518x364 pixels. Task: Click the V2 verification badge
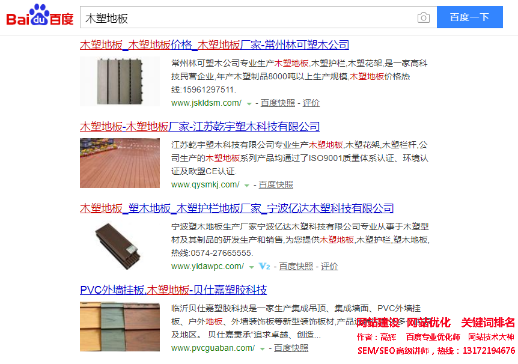pos(264,266)
